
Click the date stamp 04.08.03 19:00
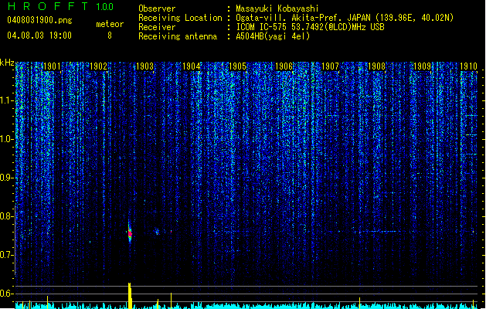click(39, 36)
